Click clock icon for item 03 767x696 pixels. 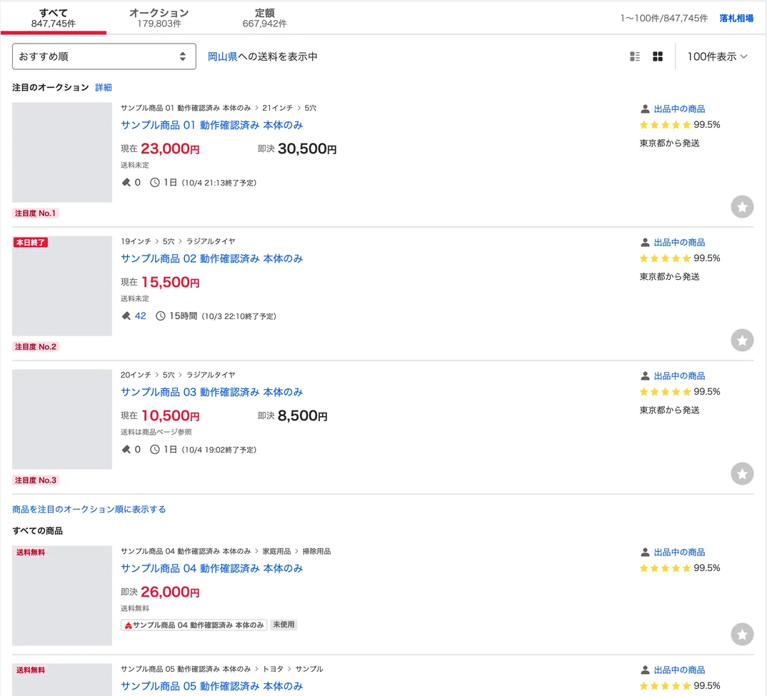154,450
